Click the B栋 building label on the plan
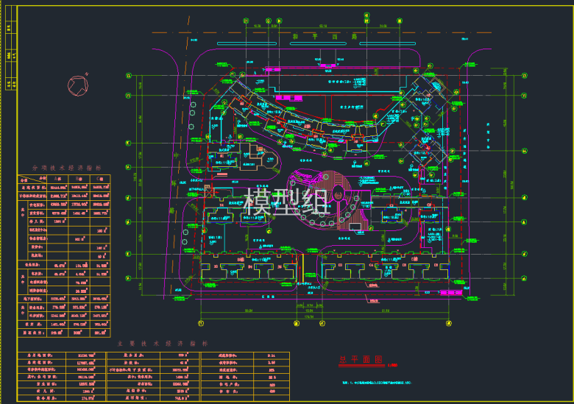This screenshot has width=574, height=404. [239, 259]
